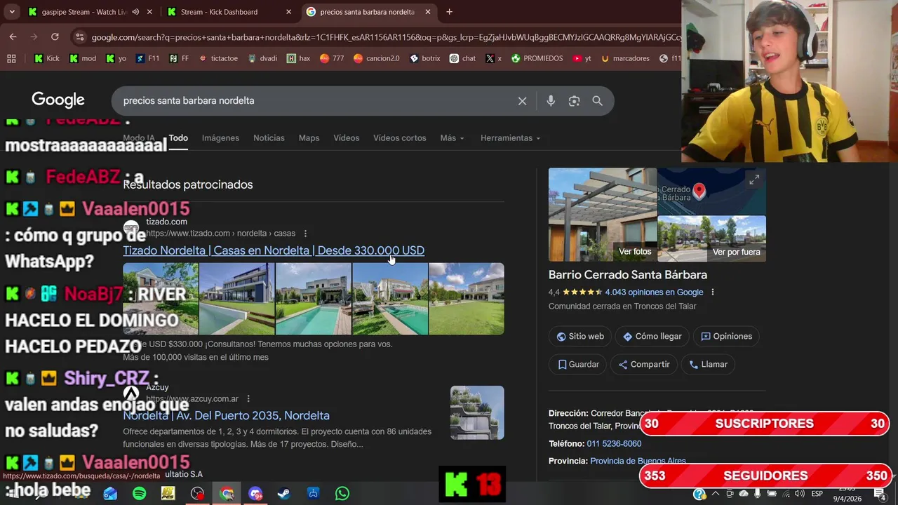Click the Guardar button
The height and width of the screenshot is (505, 898).
(579, 365)
